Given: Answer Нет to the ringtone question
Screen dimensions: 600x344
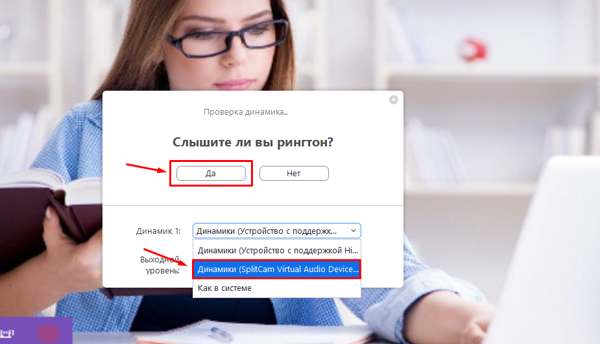Looking at the screenshot, I should point(294,173).
